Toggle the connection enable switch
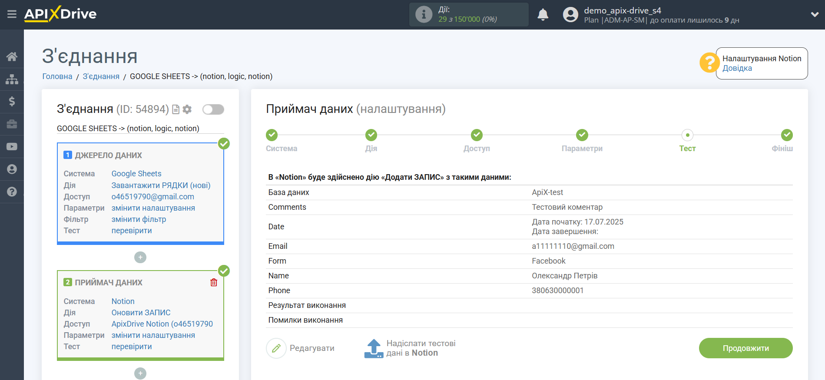Image resolution: width=825 pixels, height=380 pixels. (213, 109)
